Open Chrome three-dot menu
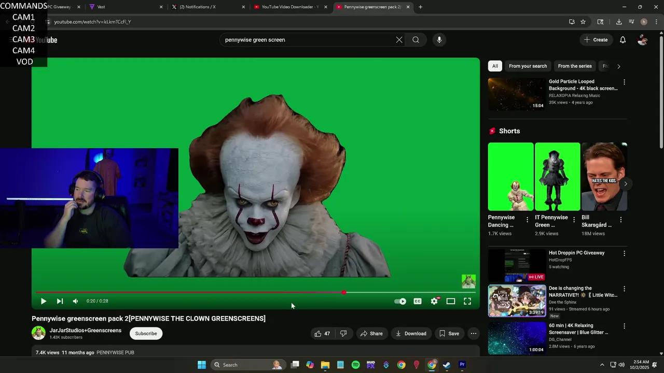 [x=656, y=22]
